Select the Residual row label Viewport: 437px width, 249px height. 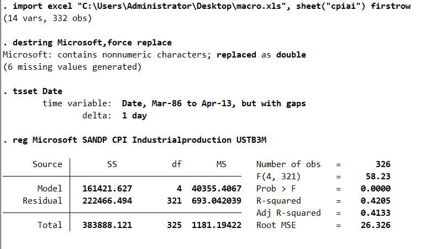pos(43,201)
